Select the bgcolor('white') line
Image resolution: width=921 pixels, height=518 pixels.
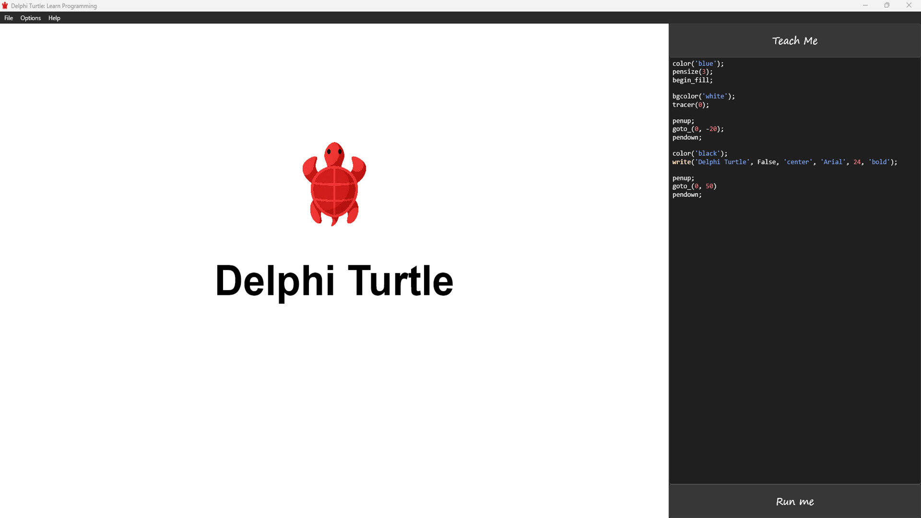tap(703, 96)
